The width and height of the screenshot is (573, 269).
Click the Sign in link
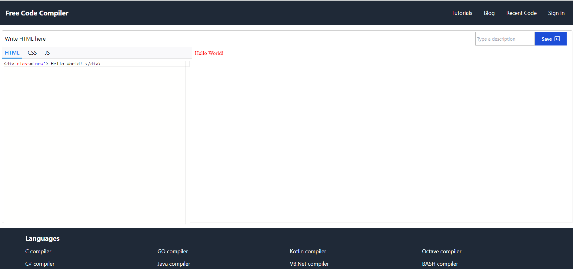(x=556, y=13)
